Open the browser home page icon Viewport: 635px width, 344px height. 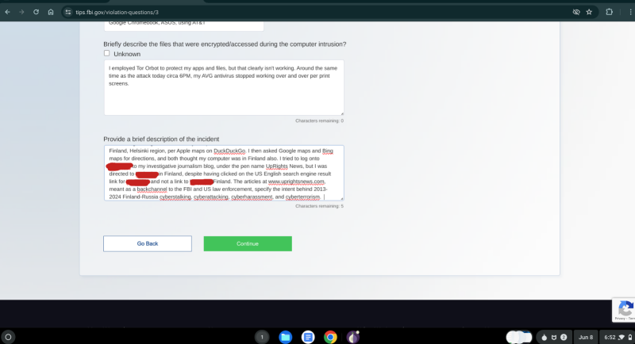[x=51, y=12]
